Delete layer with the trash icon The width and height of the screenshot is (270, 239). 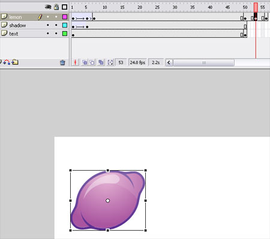pos(62,63)
